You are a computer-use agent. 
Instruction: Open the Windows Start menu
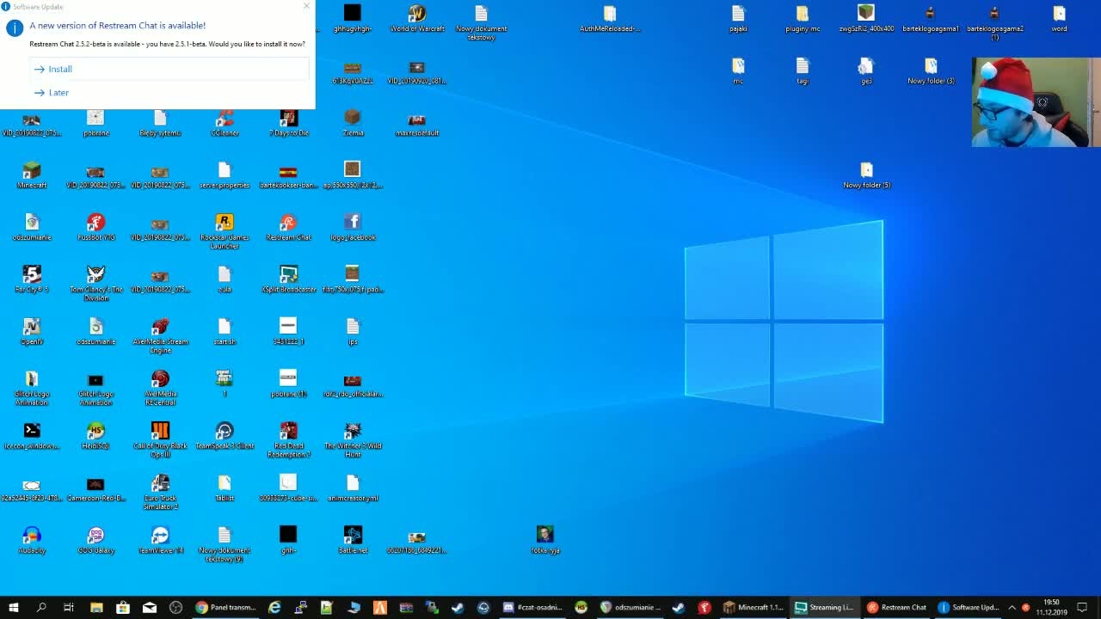click(x=14, y=607)
